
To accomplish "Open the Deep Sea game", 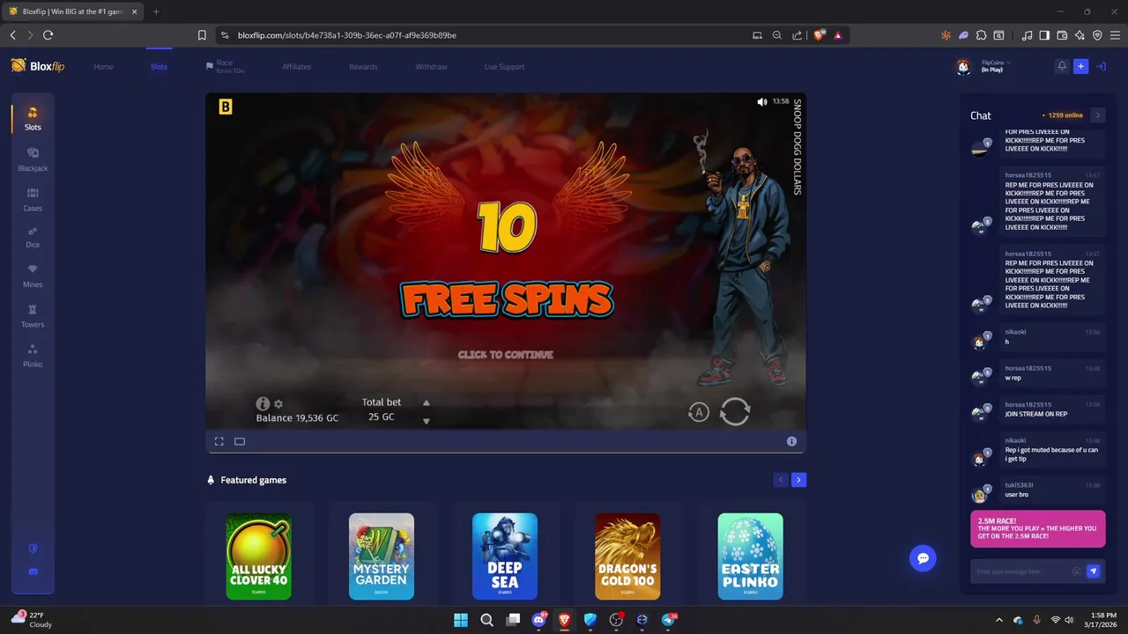I will point(505,557).
